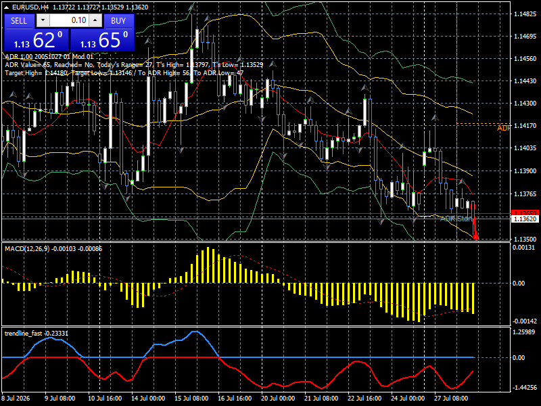Click the 14 Jul 00:00 time label
Image resolution: width=541 pixels, height=406 pixels.
(x=148, y=398)
